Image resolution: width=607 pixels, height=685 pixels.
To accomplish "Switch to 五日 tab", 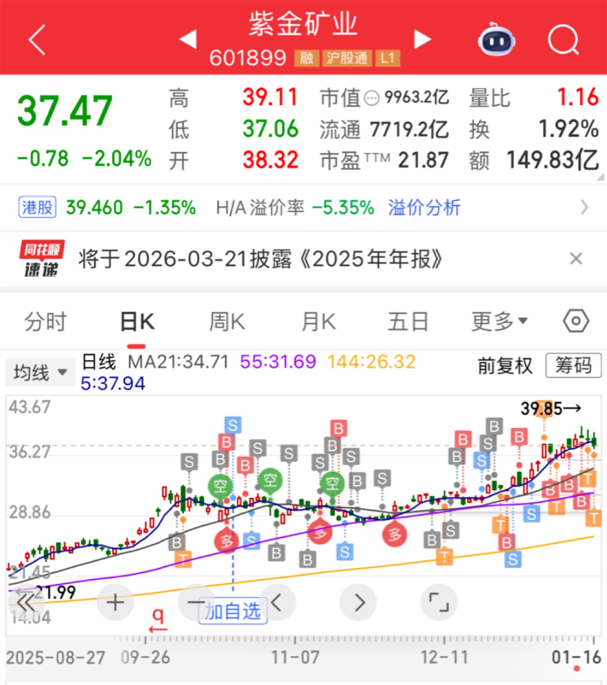I will coord(408,321).
